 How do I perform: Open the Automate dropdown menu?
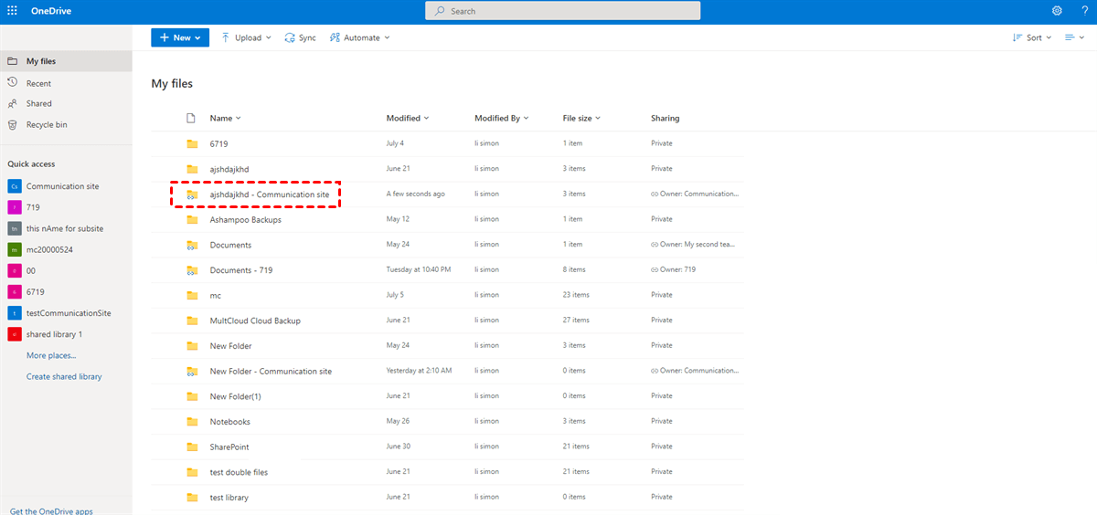[359, 37]
